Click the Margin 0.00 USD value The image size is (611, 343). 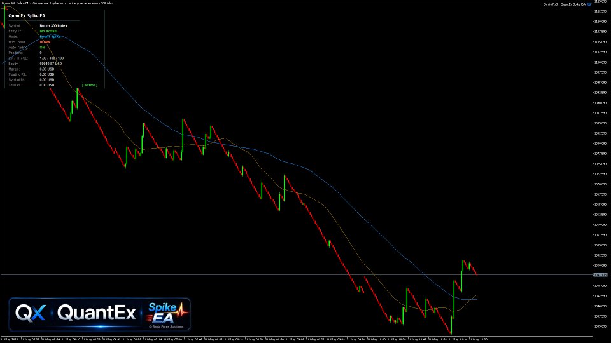(x=46, y=69)
